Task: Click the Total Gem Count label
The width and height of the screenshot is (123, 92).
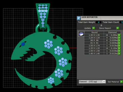Action: point(111,22)
